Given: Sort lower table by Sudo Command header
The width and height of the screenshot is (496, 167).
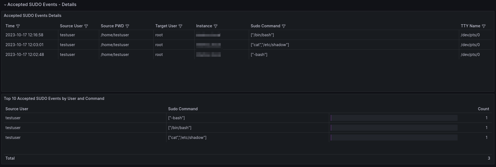Looking at the screenshot, I should (183, 109).
